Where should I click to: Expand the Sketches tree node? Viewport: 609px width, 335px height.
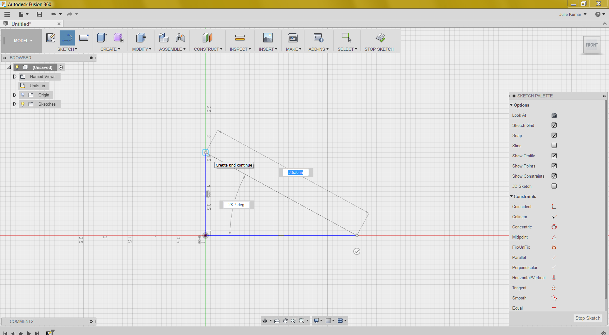(15, 104)
